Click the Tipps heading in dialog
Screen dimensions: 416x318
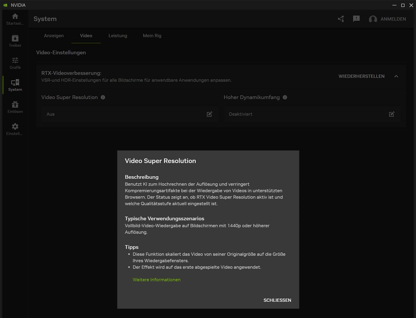132,247
